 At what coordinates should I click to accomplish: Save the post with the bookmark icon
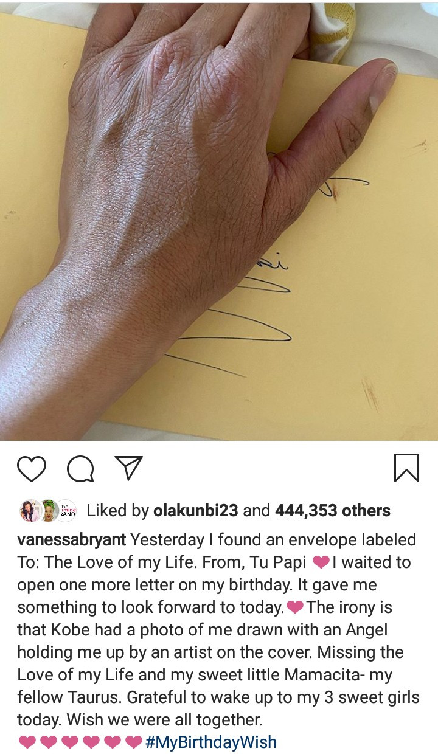pos(406,468)
